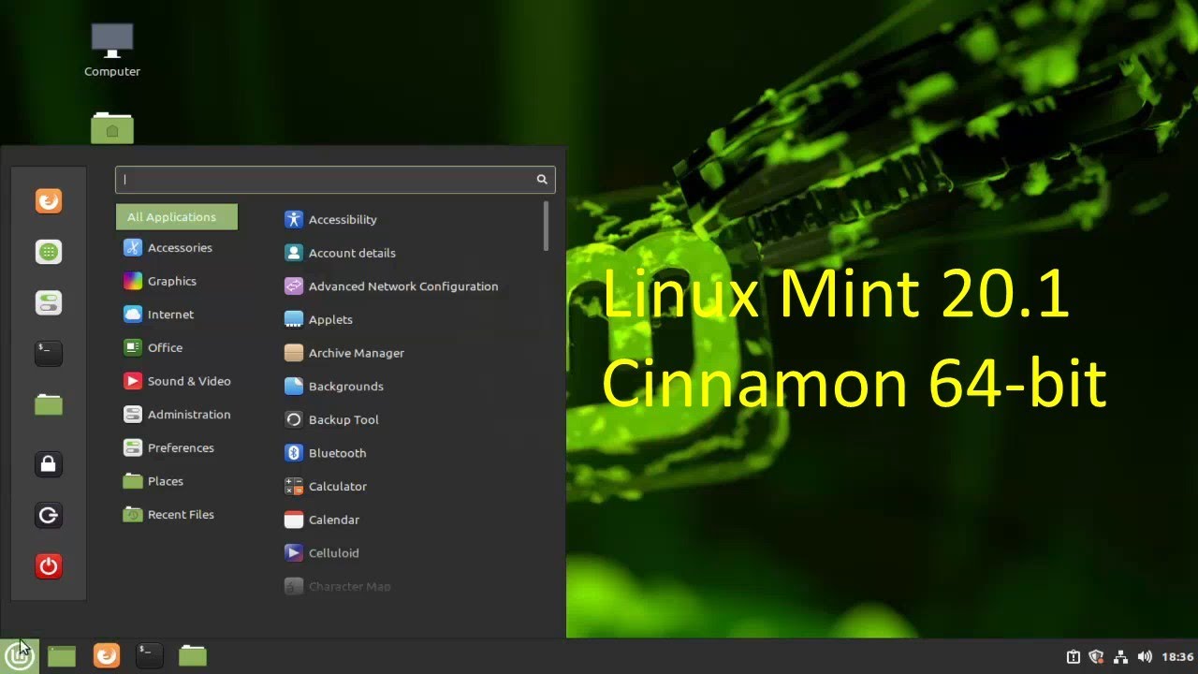Open the Home folder desktop icon
The width and height of the screenshot is (1198, 674).
tap(112, 127)
